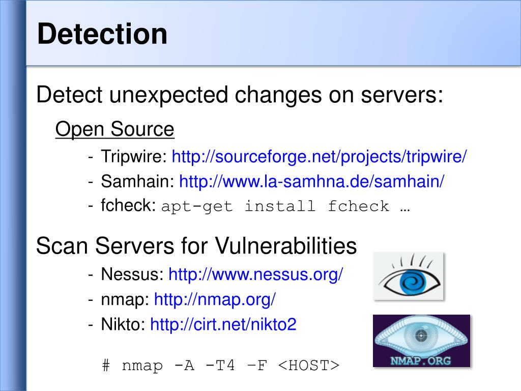Visit the Nessus website link
Viewport: 521px width, 391px height.
pyautogui.click(x=255, y=274)
